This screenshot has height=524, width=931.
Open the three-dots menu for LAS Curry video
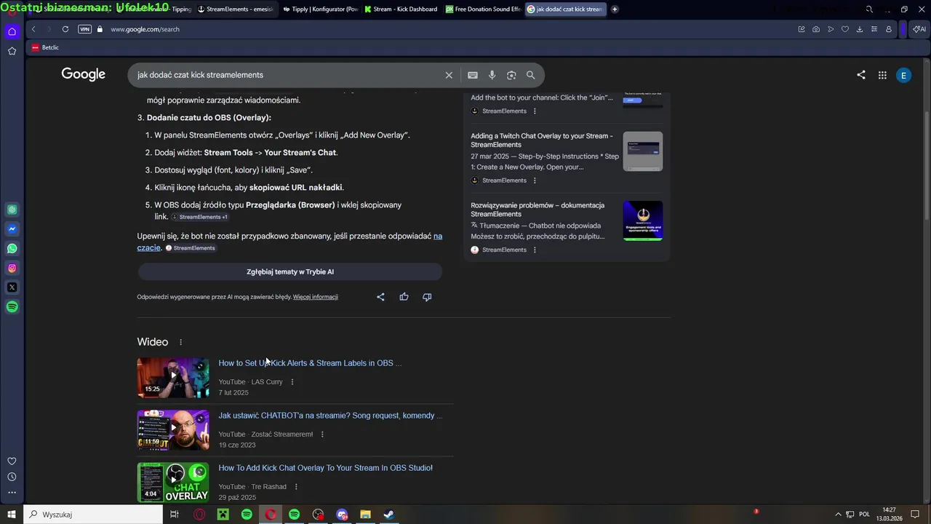292,382
